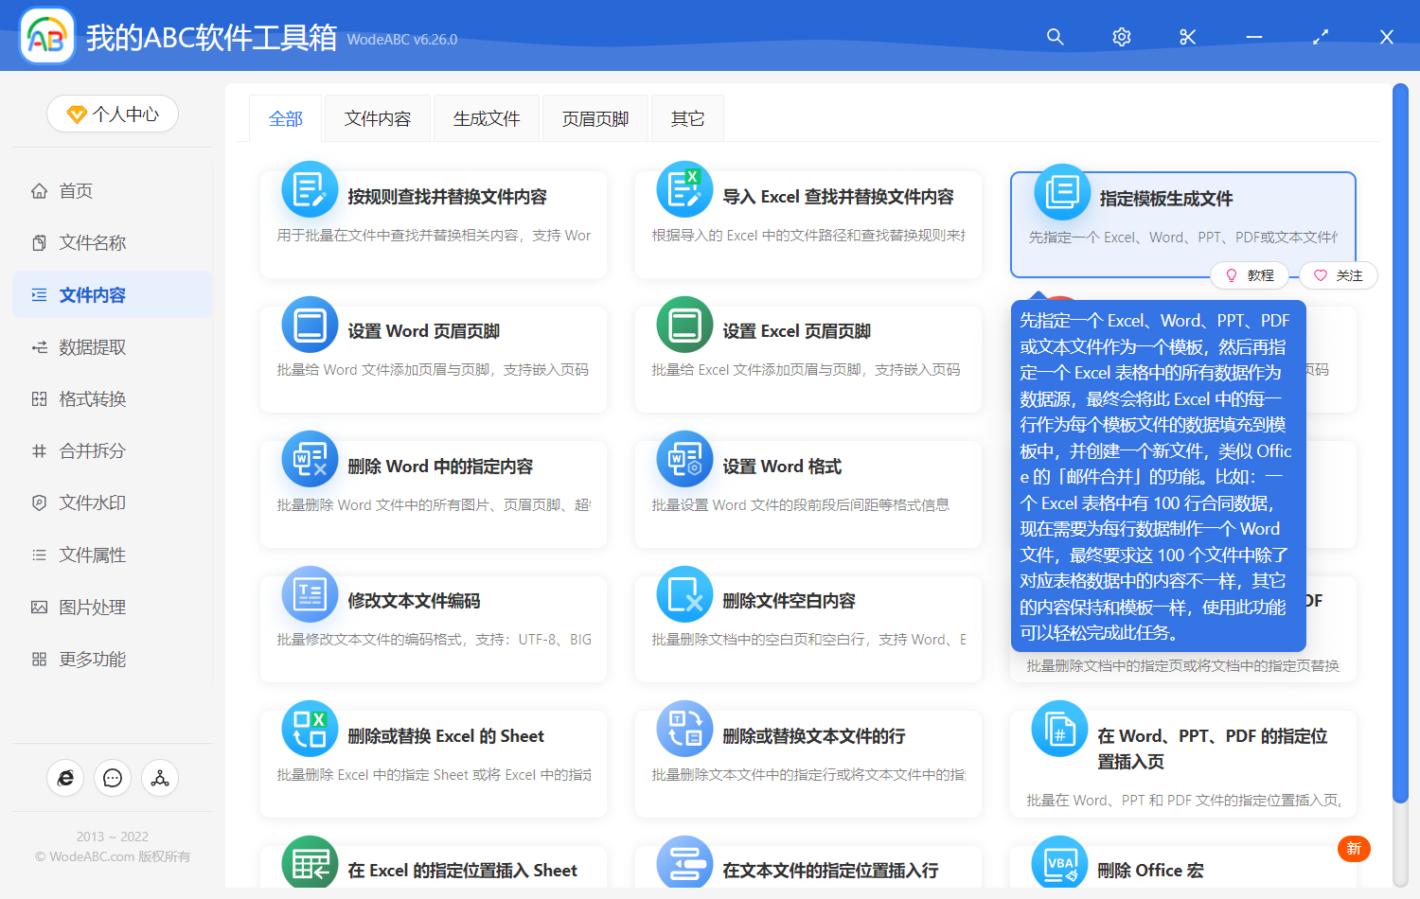The image size is (1420, 899).
Task: Switch to the 页眉页脚 tab
Action: pos(595,117)
